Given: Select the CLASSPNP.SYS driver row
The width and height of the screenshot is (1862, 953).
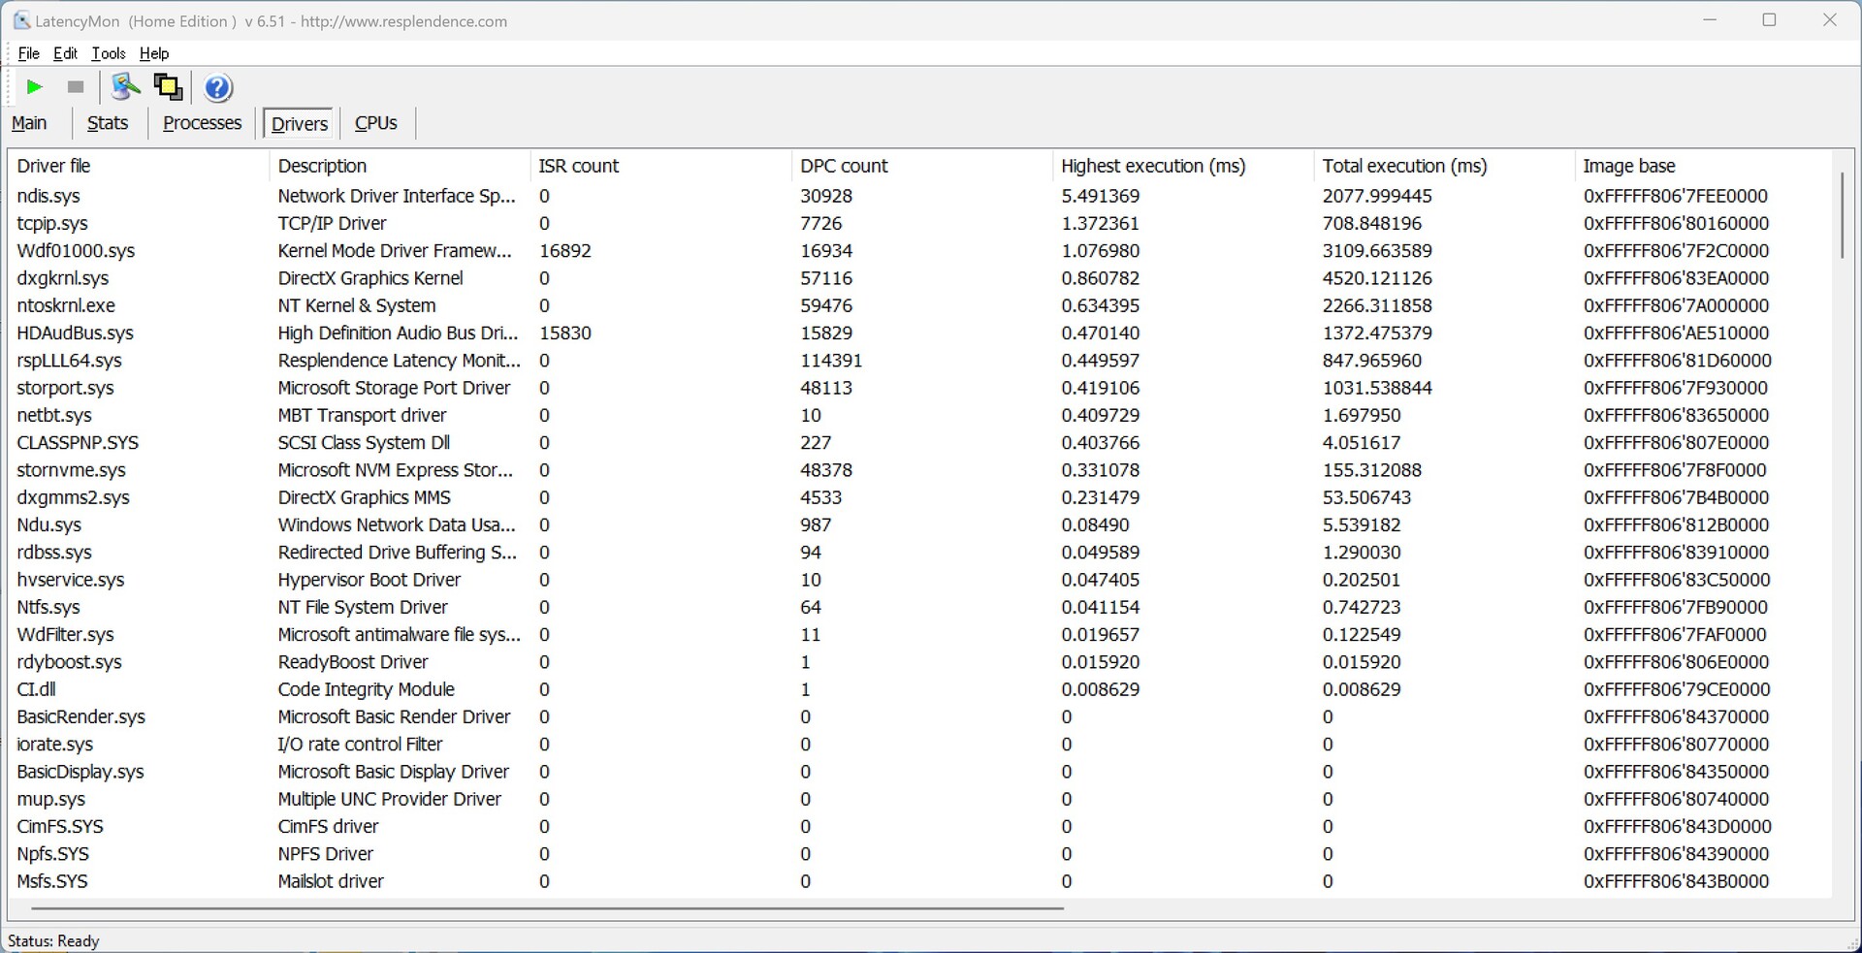Looking at the screenshot, I should click(x=919, y=443).
